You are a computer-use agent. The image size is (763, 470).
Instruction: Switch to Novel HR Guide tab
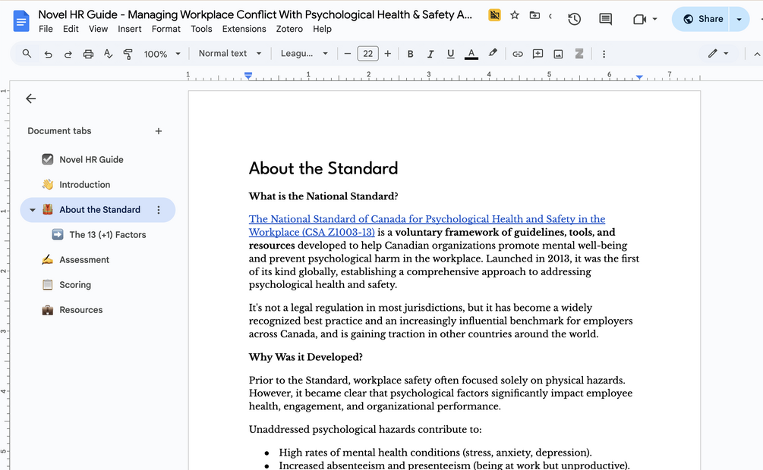pyautogui.click(x=91, y=159)
